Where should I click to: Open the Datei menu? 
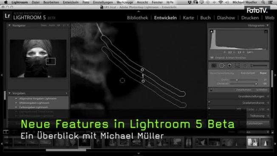click(x=36, y=2)
